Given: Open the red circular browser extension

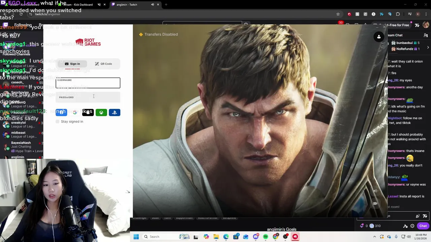Looking at the screenshot, I should click(349, 14).
